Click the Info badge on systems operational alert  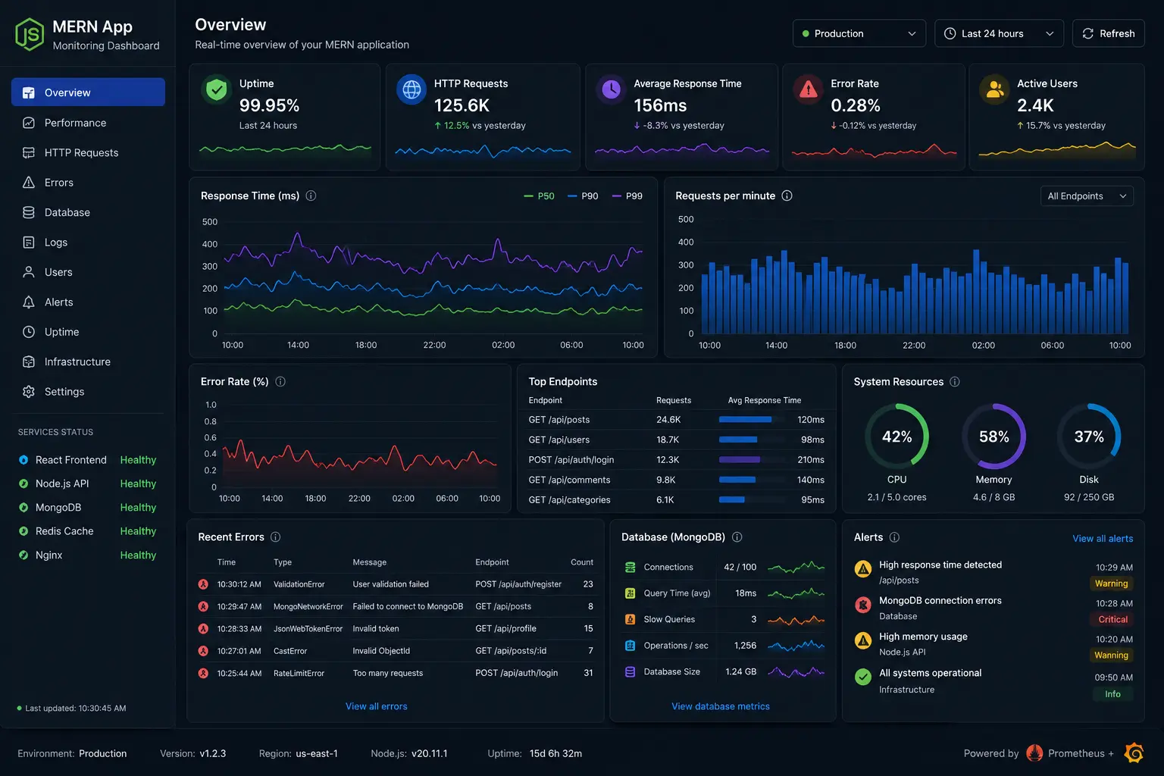click(1112, 694)
